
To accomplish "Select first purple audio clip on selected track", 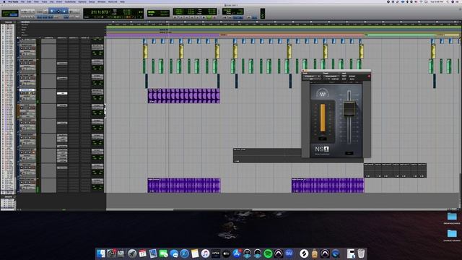I will pos(184,96).
